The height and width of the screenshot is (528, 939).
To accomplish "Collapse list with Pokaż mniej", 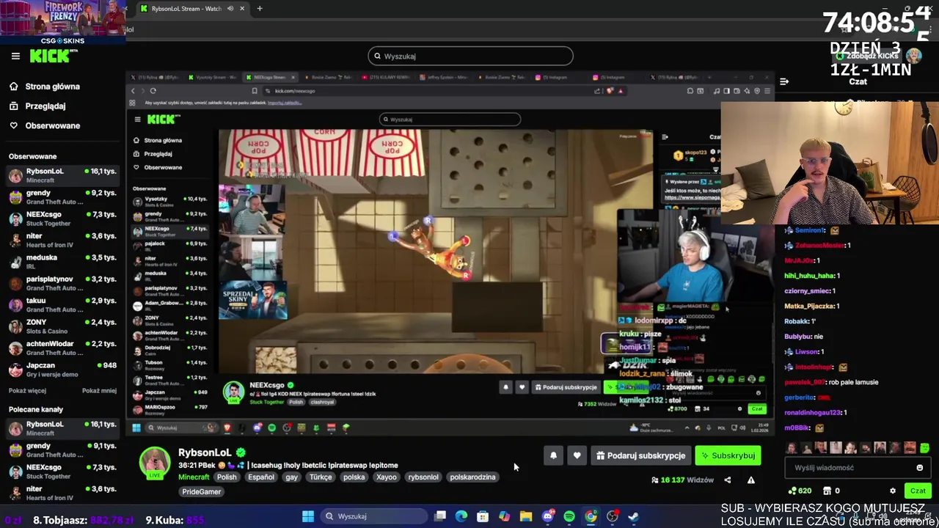I will (x=99, y=391).
